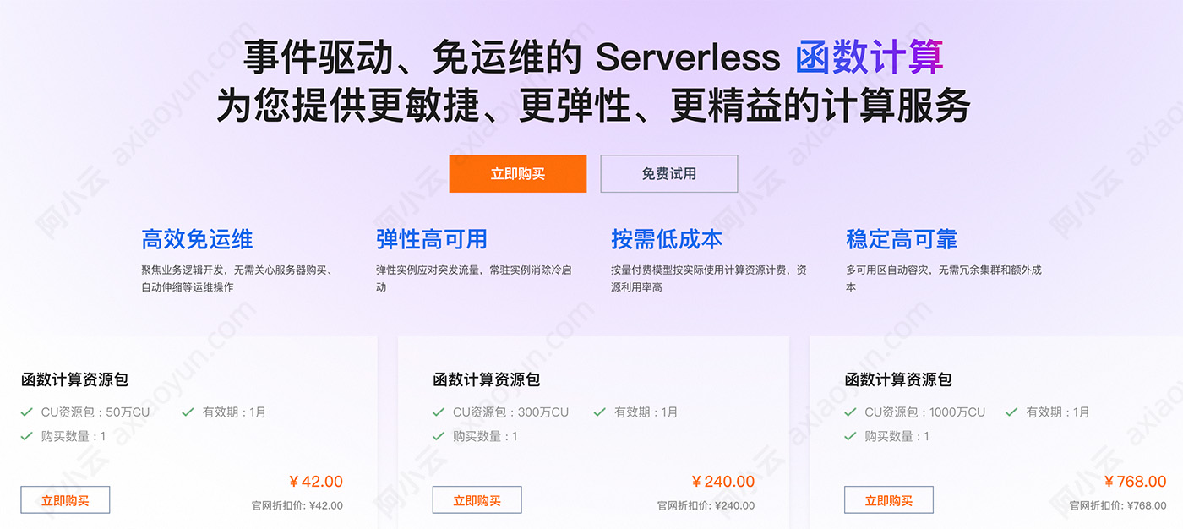Click the orange 立即购买 button in the banner
1183x529 pixels.
[517, 173]
